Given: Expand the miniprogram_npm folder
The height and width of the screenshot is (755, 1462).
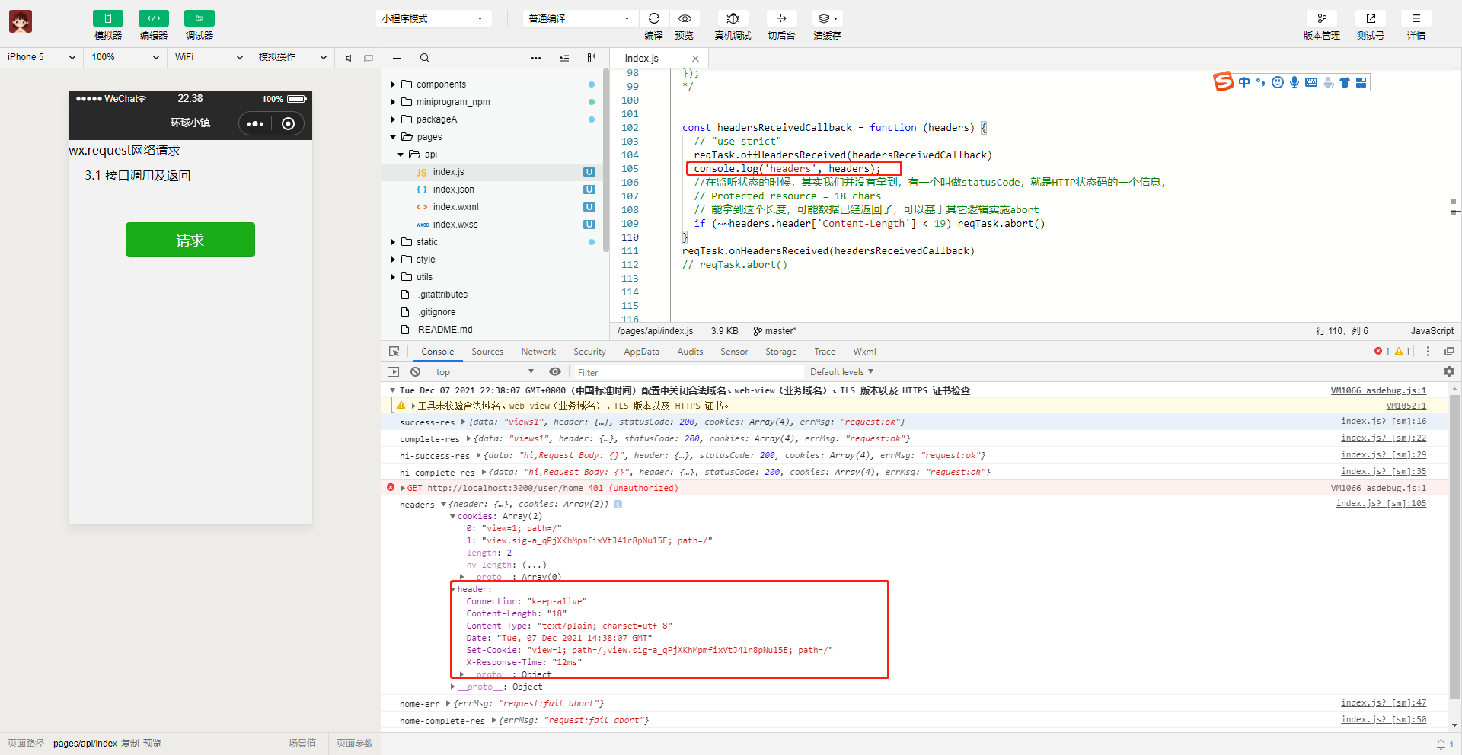Looking at the screenshot, I should click(x=393, y=102).
